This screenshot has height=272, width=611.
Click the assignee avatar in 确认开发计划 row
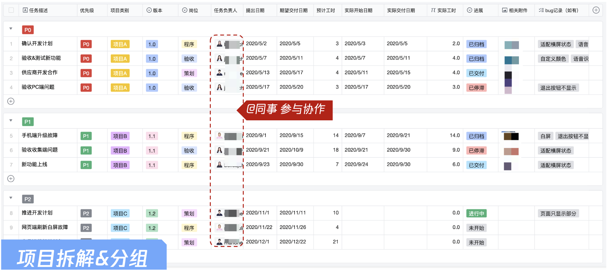tap(219, 44)
